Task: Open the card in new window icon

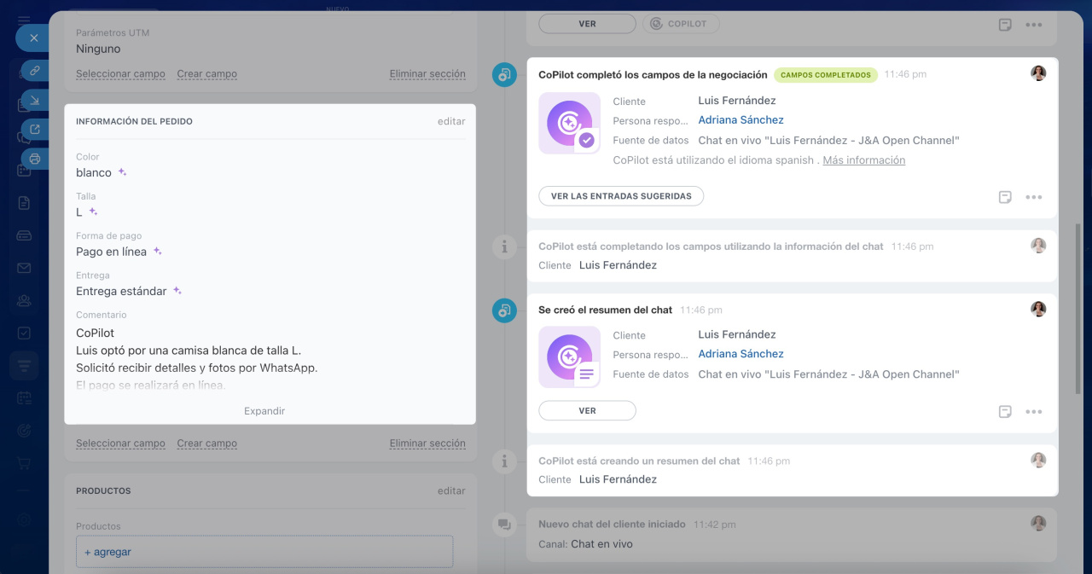Action: pos(35,130)
